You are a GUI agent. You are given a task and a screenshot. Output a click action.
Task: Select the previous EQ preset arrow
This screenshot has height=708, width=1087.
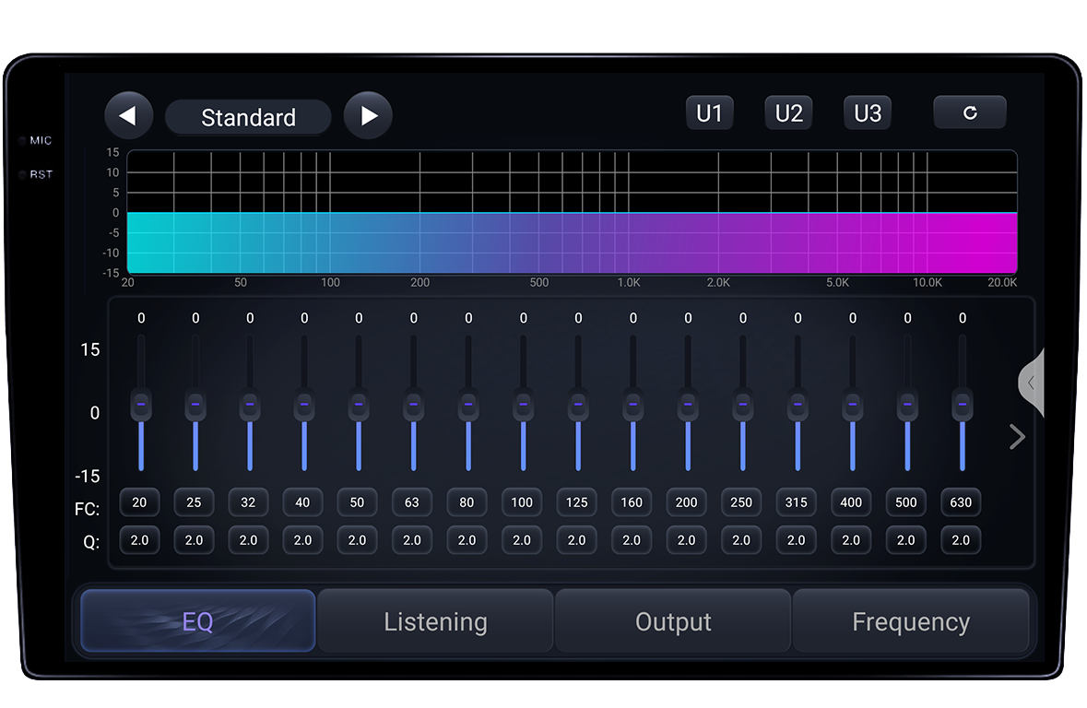128,116
